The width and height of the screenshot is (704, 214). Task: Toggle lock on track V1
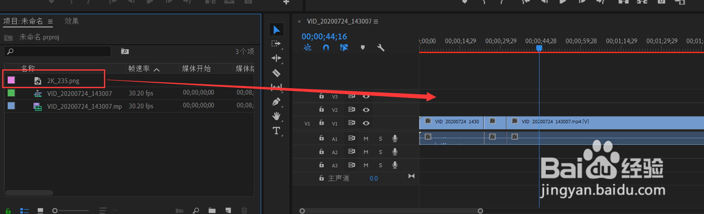point(321,123)
